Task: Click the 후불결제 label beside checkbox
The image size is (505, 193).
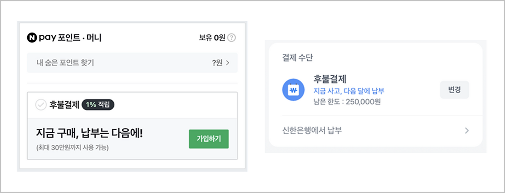Action: 64,105
